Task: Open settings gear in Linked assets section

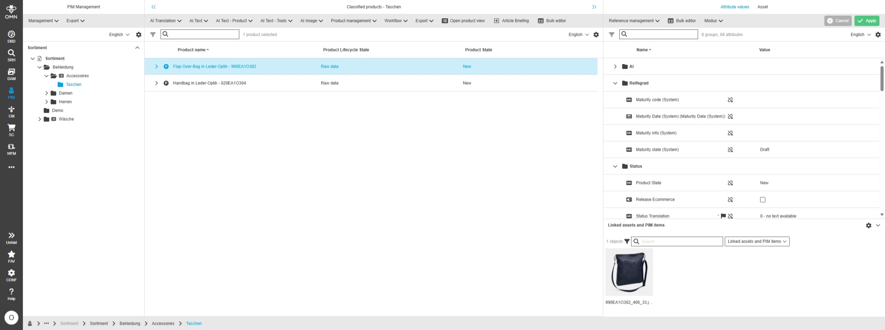Action: [x=869, y=226]
